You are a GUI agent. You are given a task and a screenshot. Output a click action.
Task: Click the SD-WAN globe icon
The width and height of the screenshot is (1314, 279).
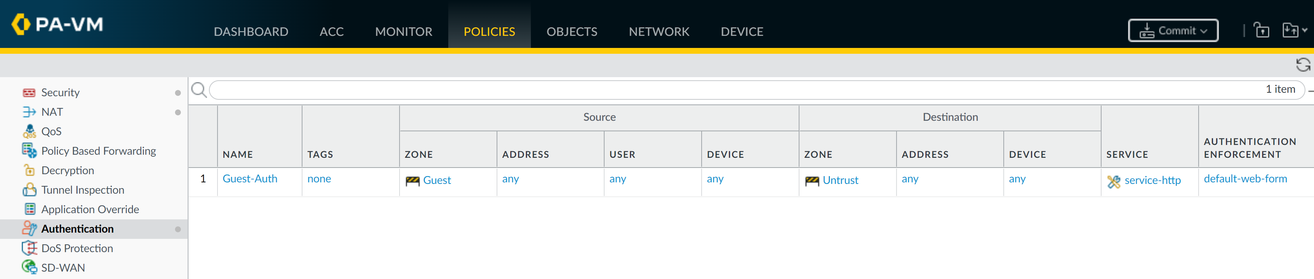point(29,267)
